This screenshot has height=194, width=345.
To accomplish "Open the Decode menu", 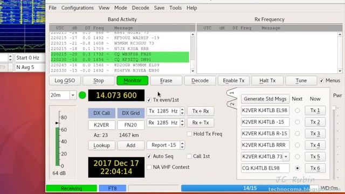I will click(140, 8).
